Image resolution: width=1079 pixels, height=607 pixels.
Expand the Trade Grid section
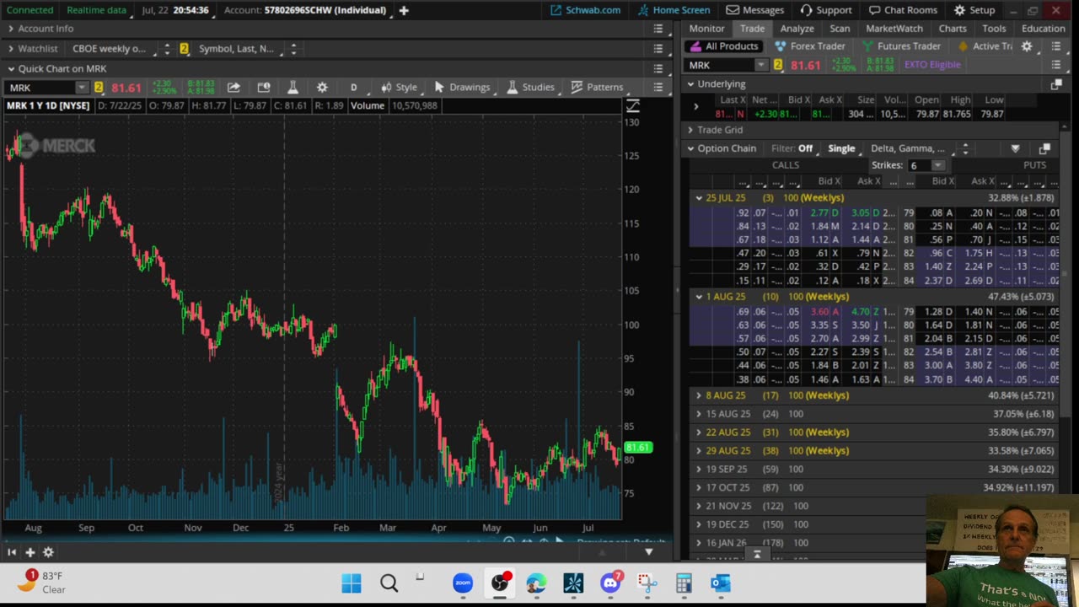point(690,130)
